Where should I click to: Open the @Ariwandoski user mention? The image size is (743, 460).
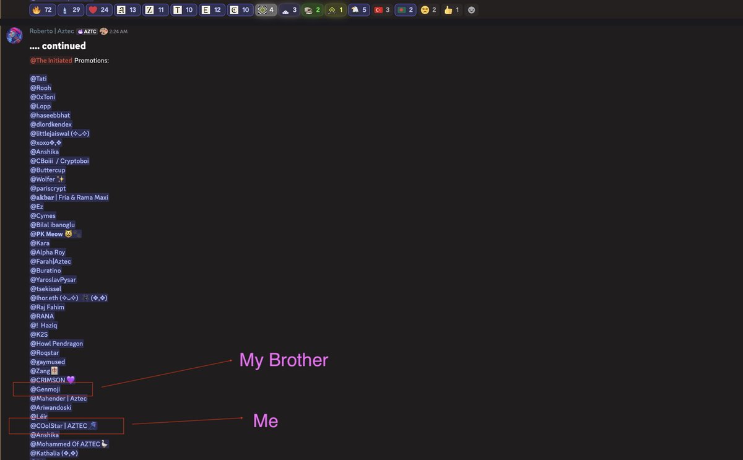coord(51,407)
